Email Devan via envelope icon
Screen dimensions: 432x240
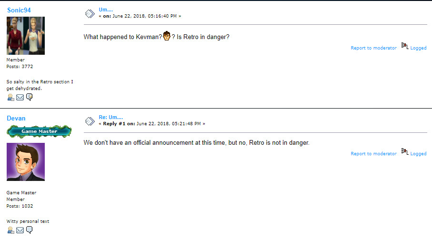coord(20,230)
